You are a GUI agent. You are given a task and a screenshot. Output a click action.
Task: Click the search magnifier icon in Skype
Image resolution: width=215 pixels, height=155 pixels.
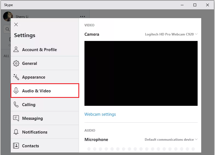tap(7, 29)
